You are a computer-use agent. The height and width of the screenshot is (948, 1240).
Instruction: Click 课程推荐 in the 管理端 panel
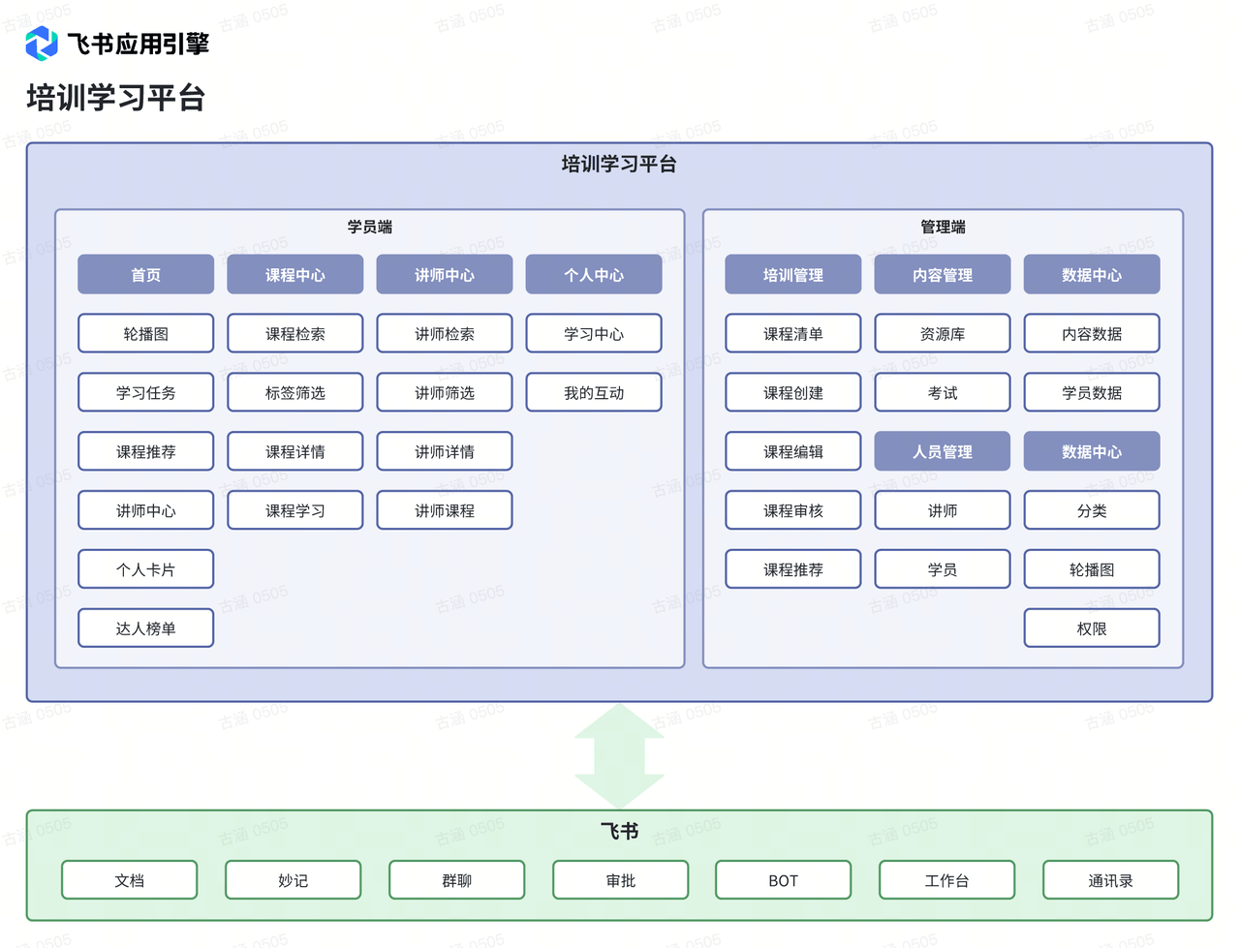(793, 569)
